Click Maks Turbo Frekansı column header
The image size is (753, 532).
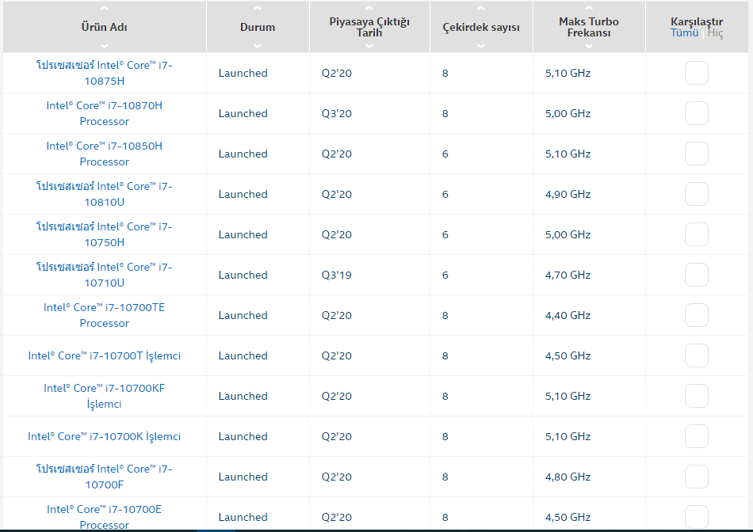click(589, 28)
